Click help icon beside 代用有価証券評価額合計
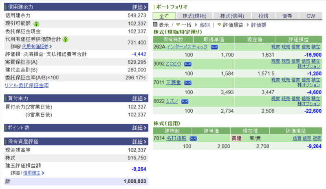The width and height of the screenshot is (326, 189). point(65,39)
